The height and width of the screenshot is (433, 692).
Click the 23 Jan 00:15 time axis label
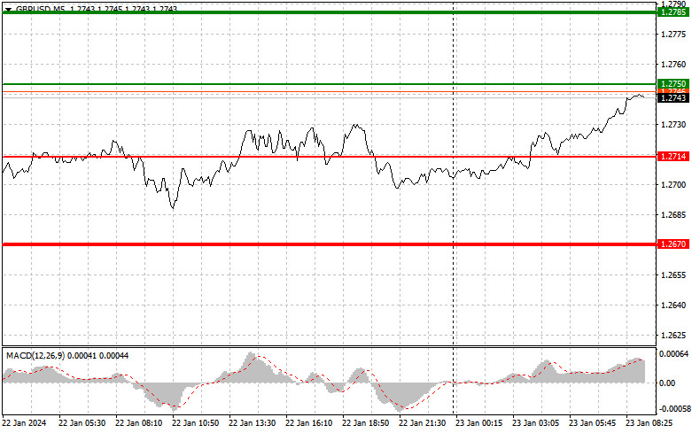point(478,423)
